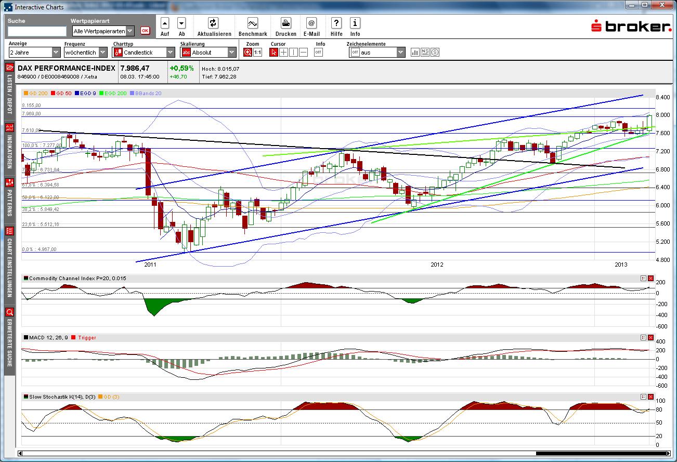Click into the Suche input field
Viewport: 677px width, 462px height.
[x=37, y=31]
